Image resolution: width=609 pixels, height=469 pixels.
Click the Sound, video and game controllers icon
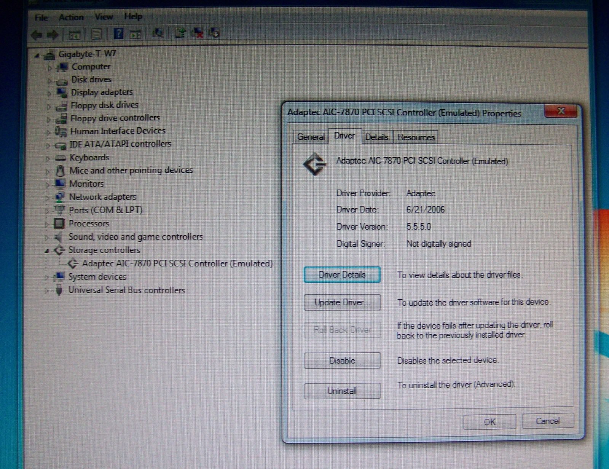point(58,237)
